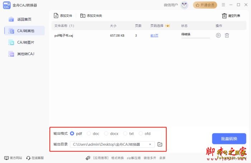This screenshot has width=251, height=163.
Task: Delete pdf电子书.caj with the trash icon
Action: 227,35
